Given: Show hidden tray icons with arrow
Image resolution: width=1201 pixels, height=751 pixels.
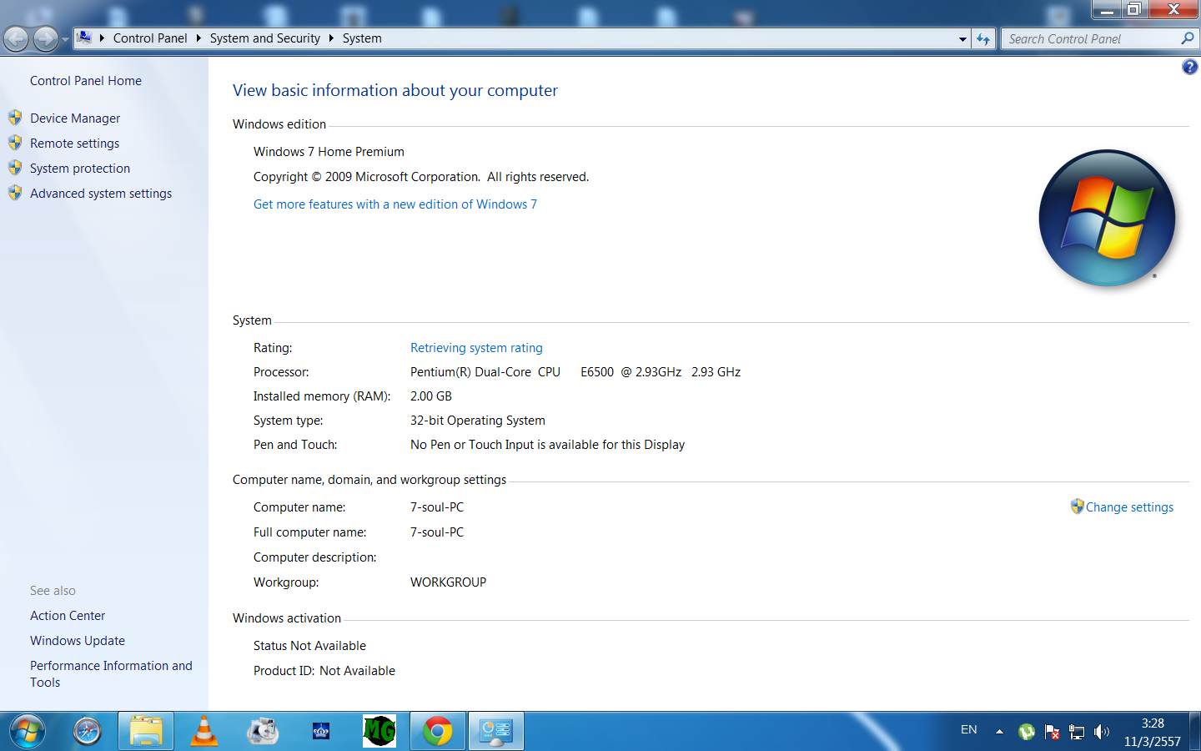Looking at the screenshot, I should click(x=999, y=732).
